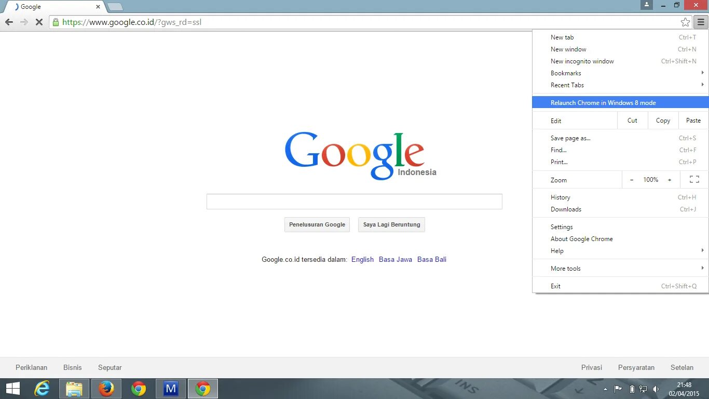709x399 pixels.
Task: Stop page loading with the X button
Action: coord(39,22)
